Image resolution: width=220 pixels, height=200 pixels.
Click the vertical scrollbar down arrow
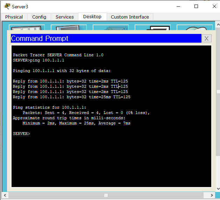218,189
